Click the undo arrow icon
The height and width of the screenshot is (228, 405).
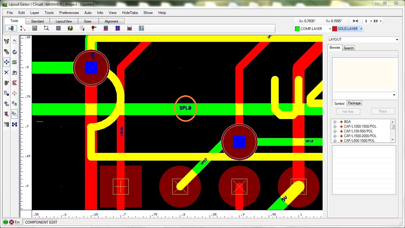pos(15,41)
